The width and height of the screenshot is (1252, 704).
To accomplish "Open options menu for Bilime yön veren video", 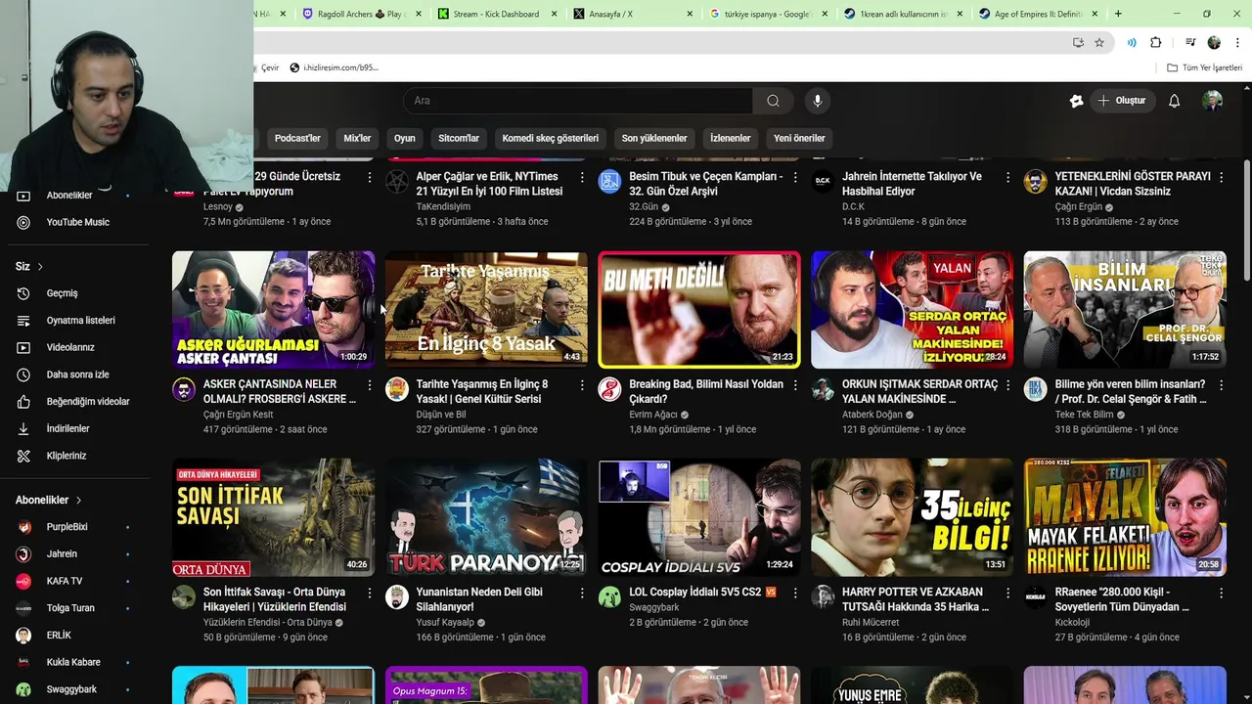I will pyautogui.click(x=1221, y=385).
